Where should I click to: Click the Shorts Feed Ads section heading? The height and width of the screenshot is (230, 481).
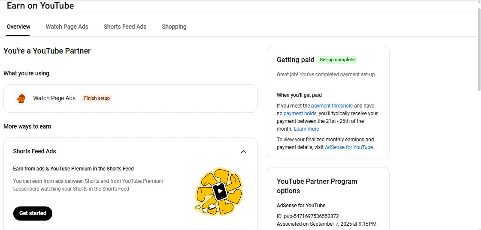pyautogui.click(x=34, y=151)
